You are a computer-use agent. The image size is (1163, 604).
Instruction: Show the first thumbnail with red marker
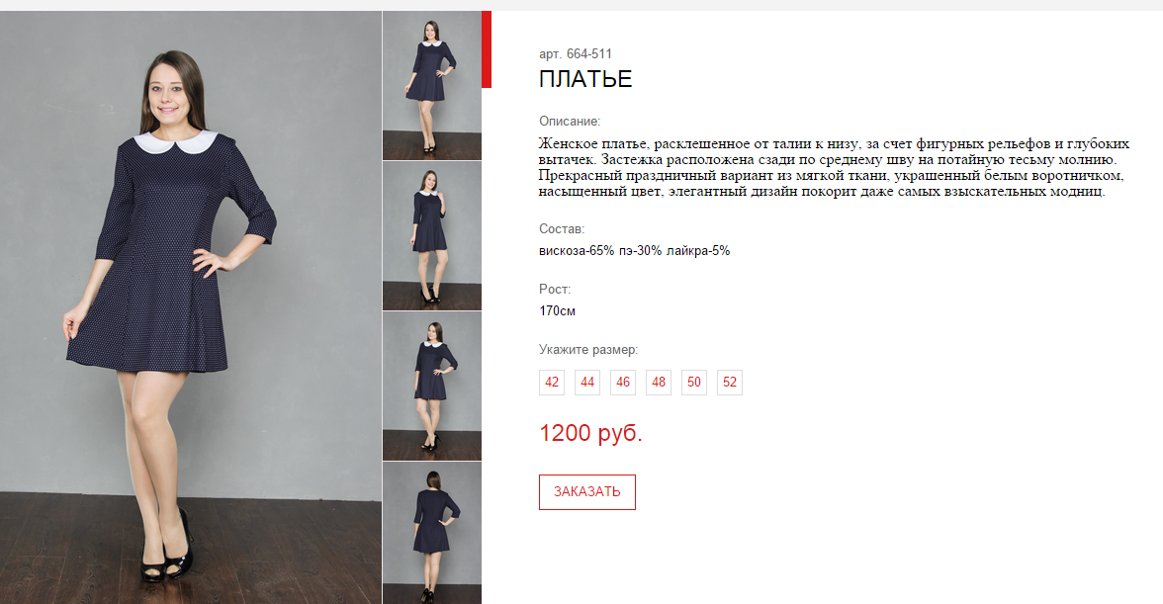click(431, 85)
